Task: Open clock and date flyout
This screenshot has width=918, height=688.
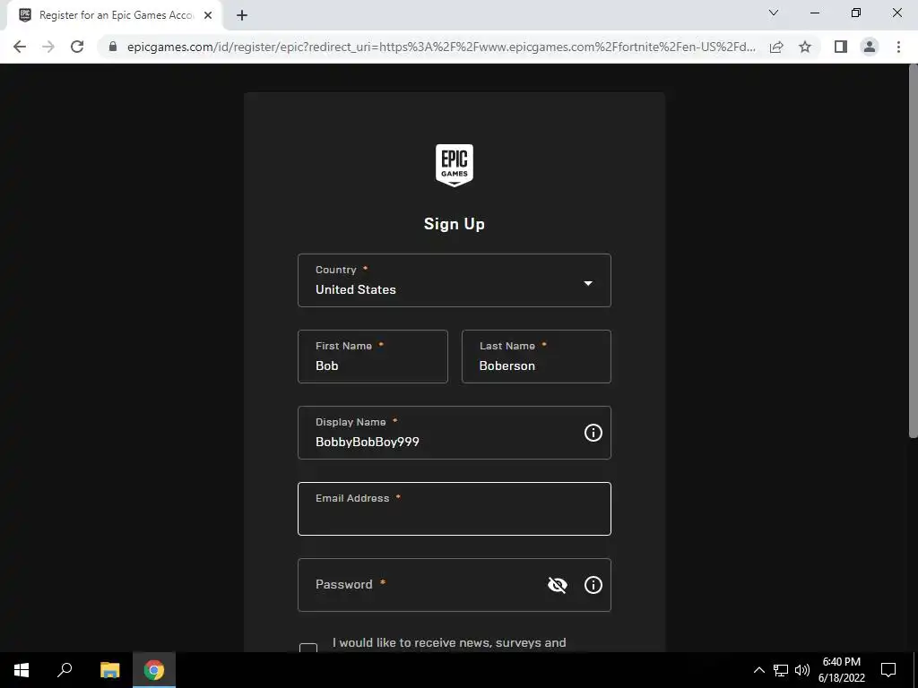Action: [x=841, y=670]
